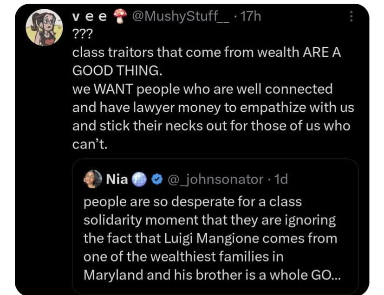Image resolution: width=384 pixels, height=295 pixels.
Task: Click the 17h timestamp
Action: [x=251, y=17]
